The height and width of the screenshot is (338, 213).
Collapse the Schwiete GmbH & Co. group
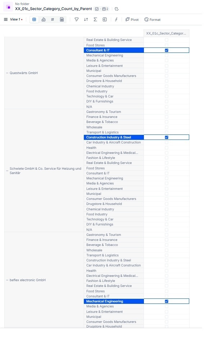point(7,171)
